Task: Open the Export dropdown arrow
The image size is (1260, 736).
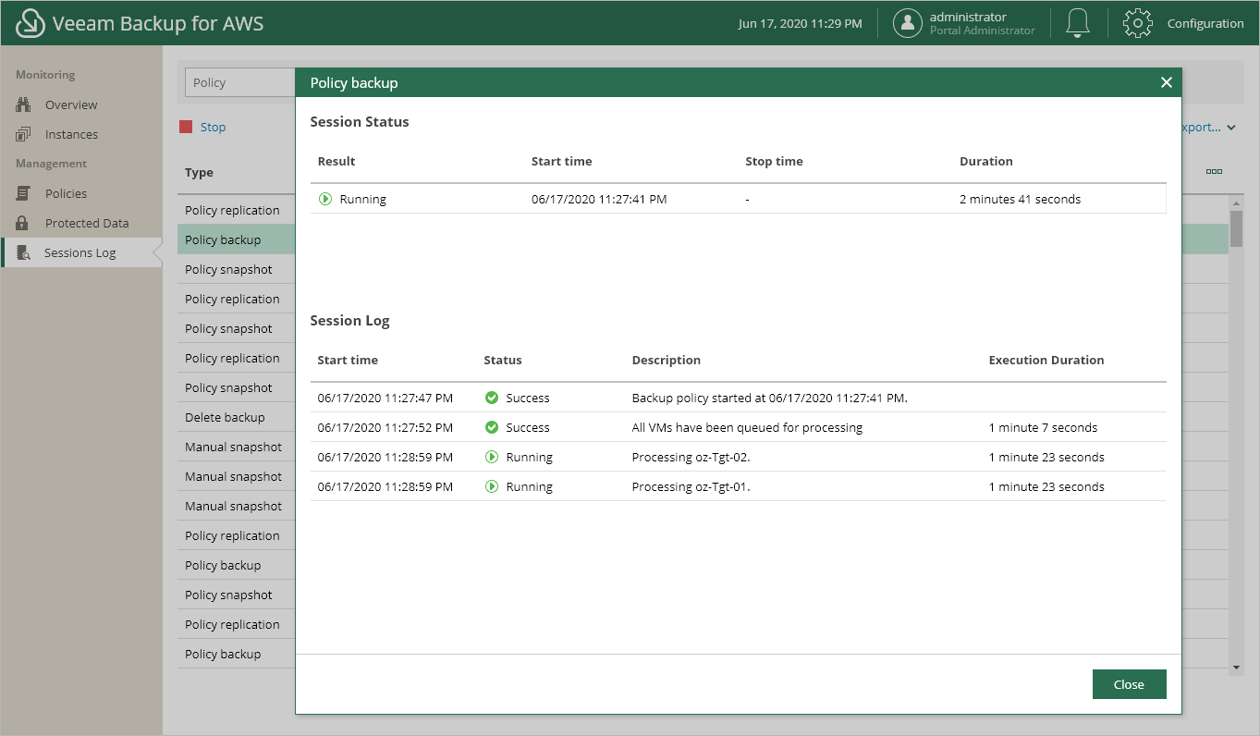Action: click(1231, 128)
